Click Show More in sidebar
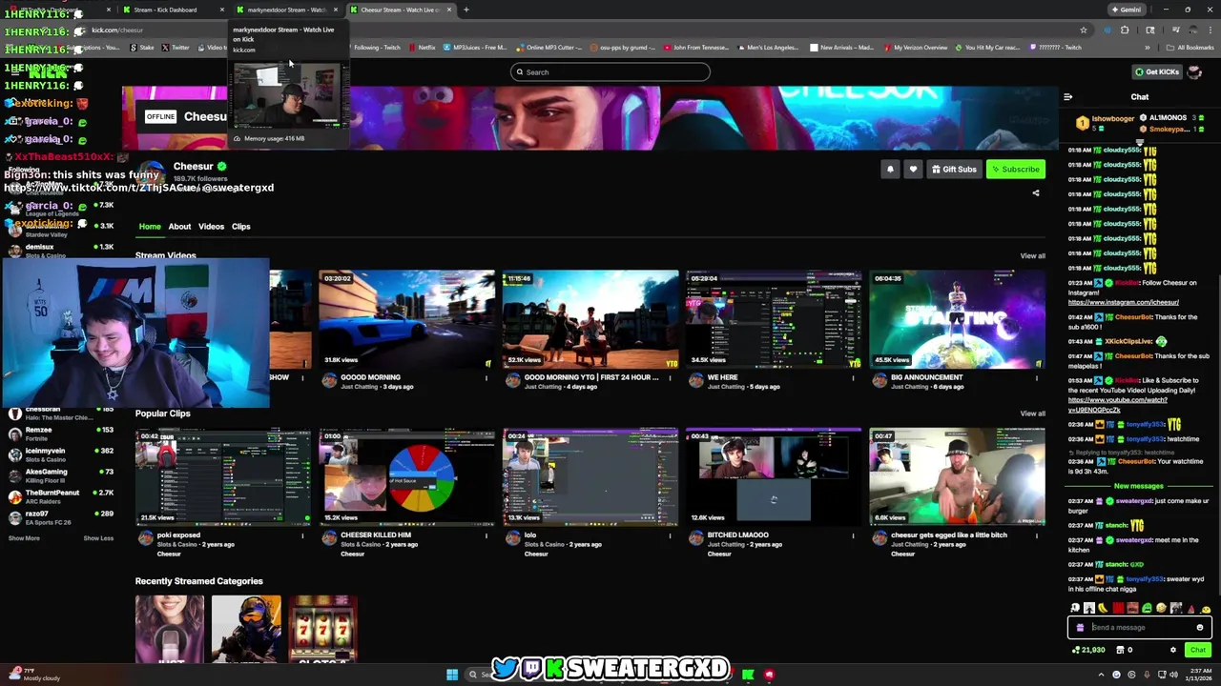 tap(24, 538)
